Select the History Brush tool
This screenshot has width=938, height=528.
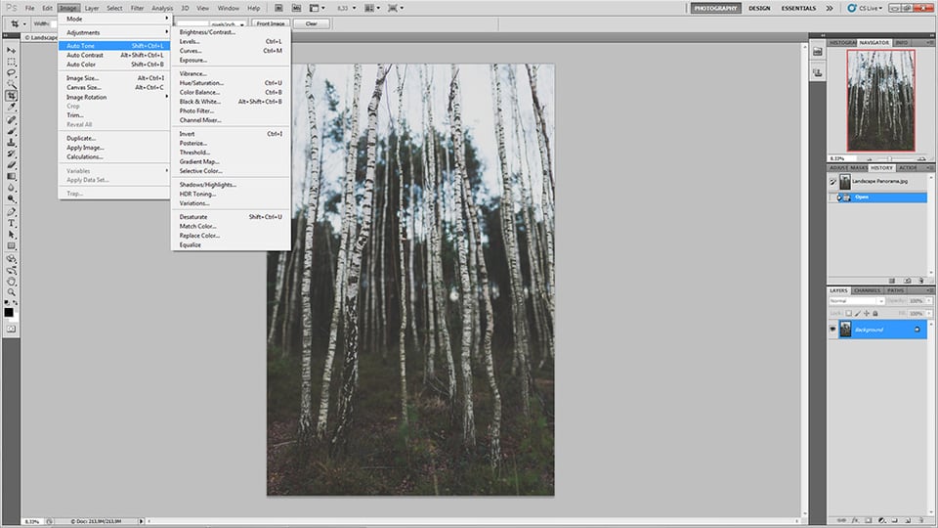(x=11, y=154)
